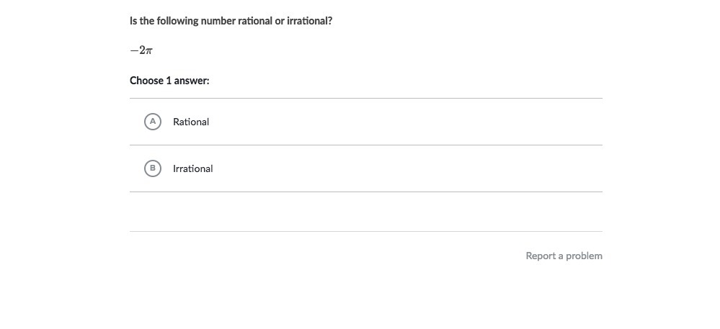Click the "Choose 1 answer:" prompt text

[x=169, y=81]
